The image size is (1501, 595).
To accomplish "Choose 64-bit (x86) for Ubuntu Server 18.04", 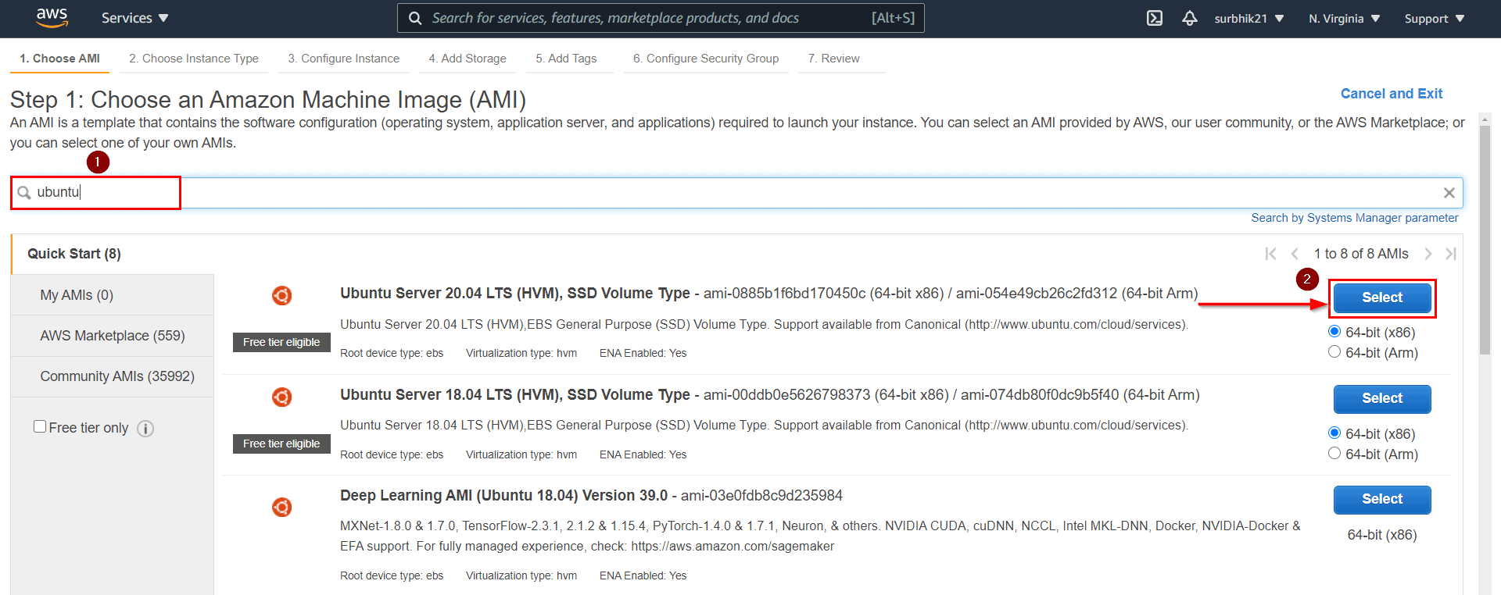I will coord(1334,433).
